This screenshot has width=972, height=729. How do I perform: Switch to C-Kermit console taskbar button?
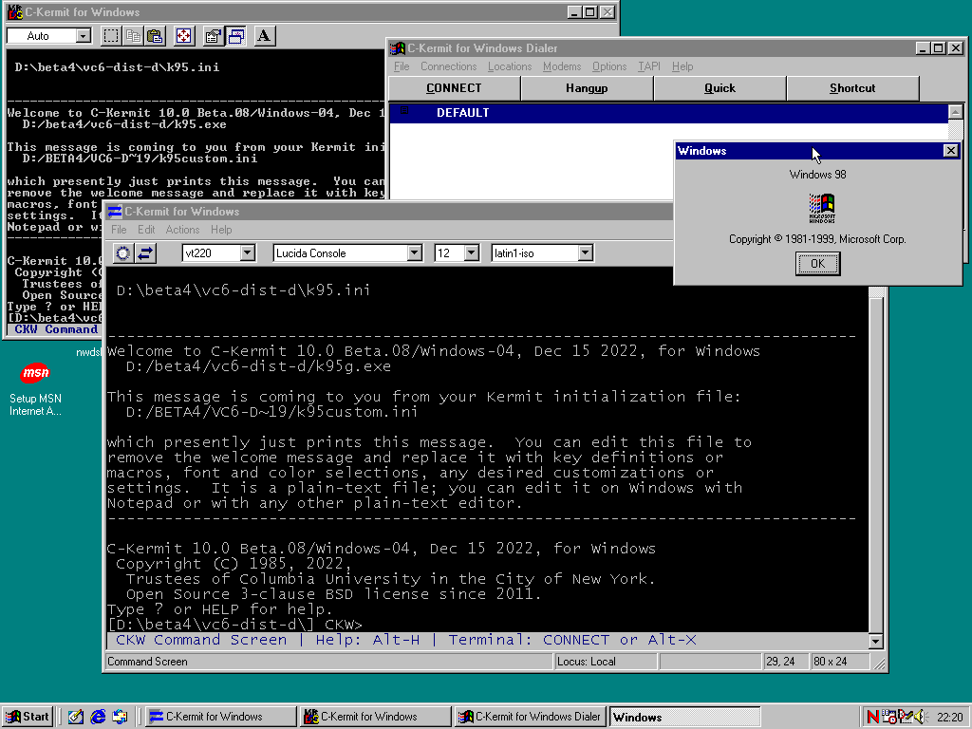pos(376,717)
